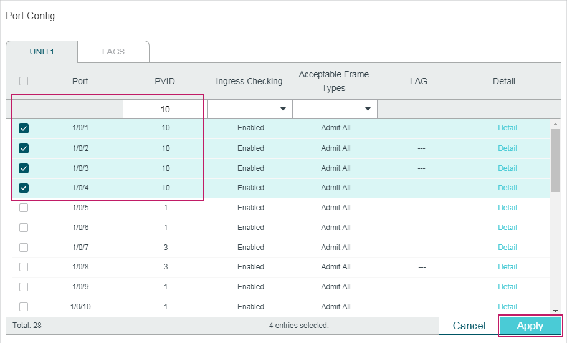Click the PVID value 3 in row 1/0/7
The height and width of the screenshot is (343, 567).
point(166,248)
